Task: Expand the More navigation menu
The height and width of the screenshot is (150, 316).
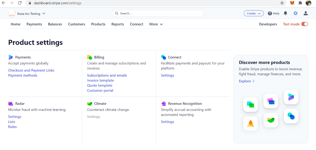Action: click(x=156, y=24)
